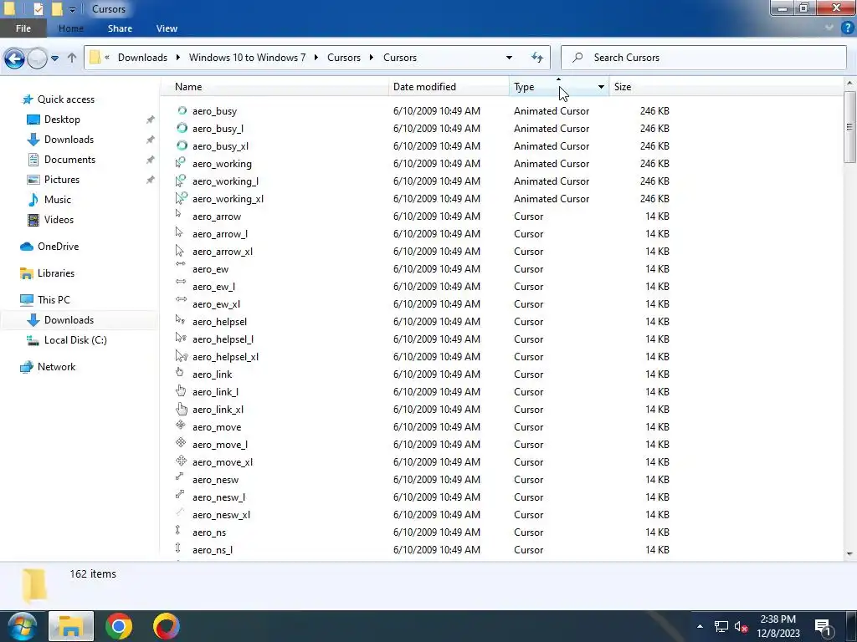Select Local Disk (C:) in sidebar

coord(75,340)
